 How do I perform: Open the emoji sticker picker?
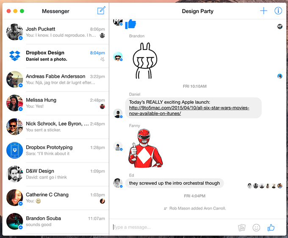tap(256, 227)
